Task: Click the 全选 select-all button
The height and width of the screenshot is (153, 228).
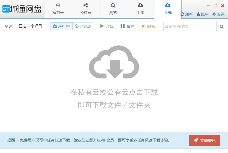Action: point(9,26)
